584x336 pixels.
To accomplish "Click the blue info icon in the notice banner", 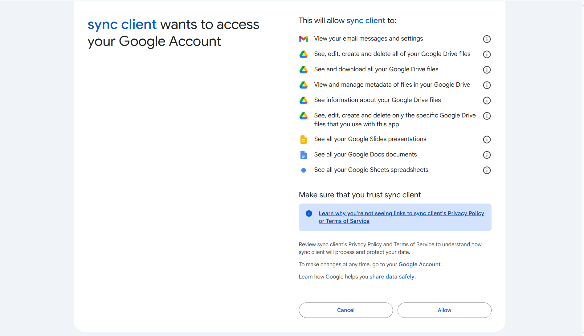I will point(308,213).
